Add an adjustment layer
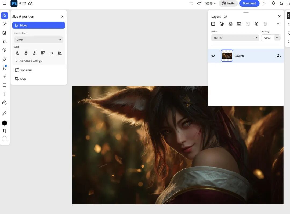The width and height of the screenshot is (290, 214). point(222,24)
